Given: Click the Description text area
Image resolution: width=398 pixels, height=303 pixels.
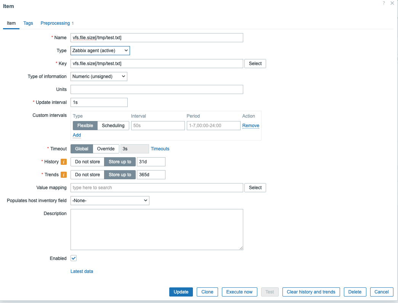Looking at the screenshot, I should coord(157,230).
